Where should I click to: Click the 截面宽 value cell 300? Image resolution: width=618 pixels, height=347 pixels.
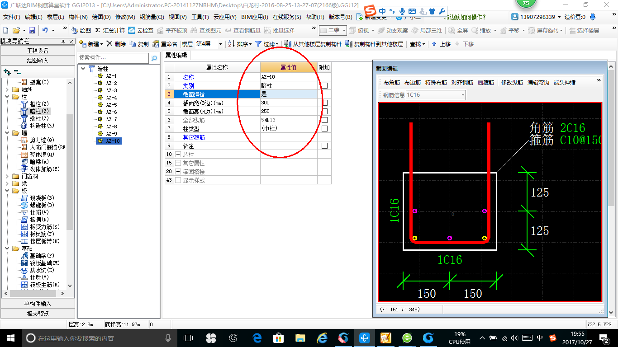coord(289,103)
